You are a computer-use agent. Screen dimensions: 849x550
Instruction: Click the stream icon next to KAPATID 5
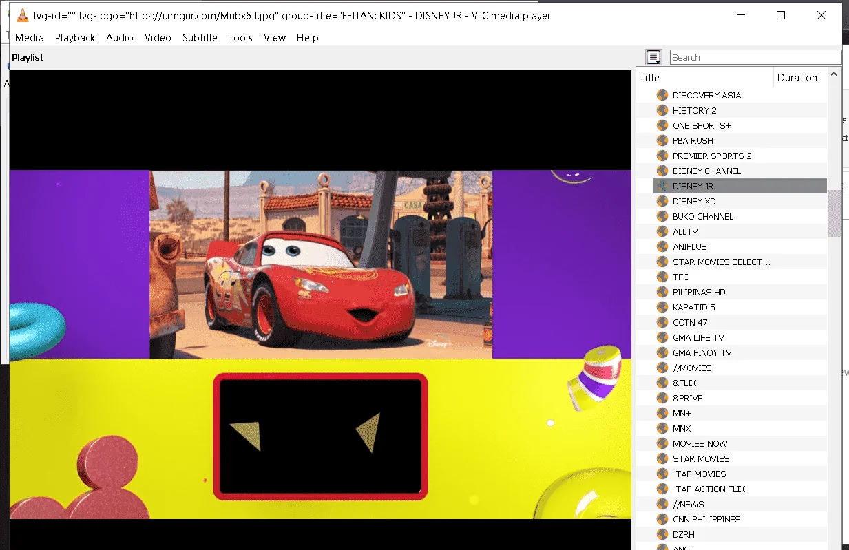(x=662, y=307)
